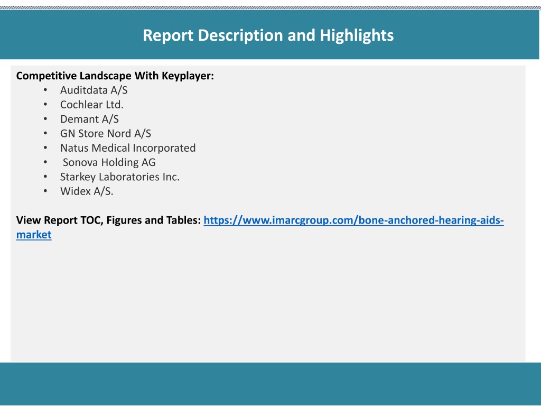This screenshot has width=541, height=406.
Task: Click 'View Report TOC, Figures and Tables:' label
Action: (108, 220)
